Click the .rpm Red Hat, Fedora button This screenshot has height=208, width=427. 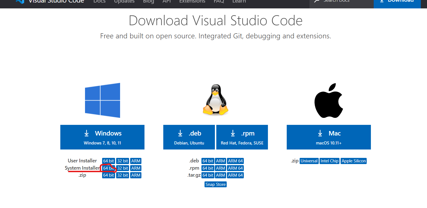[242, 137]
